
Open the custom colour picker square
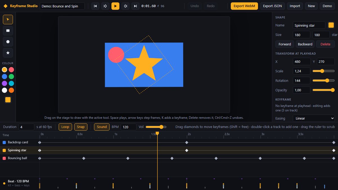[8, 100]
